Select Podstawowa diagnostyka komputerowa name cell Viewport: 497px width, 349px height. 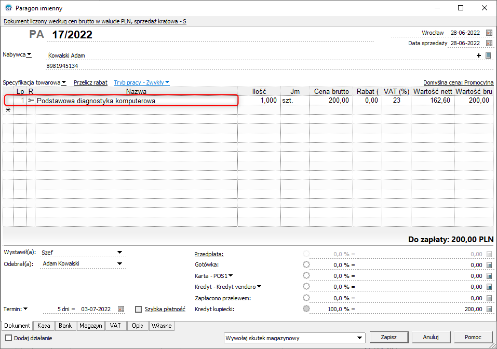click(x=136, y=101)
